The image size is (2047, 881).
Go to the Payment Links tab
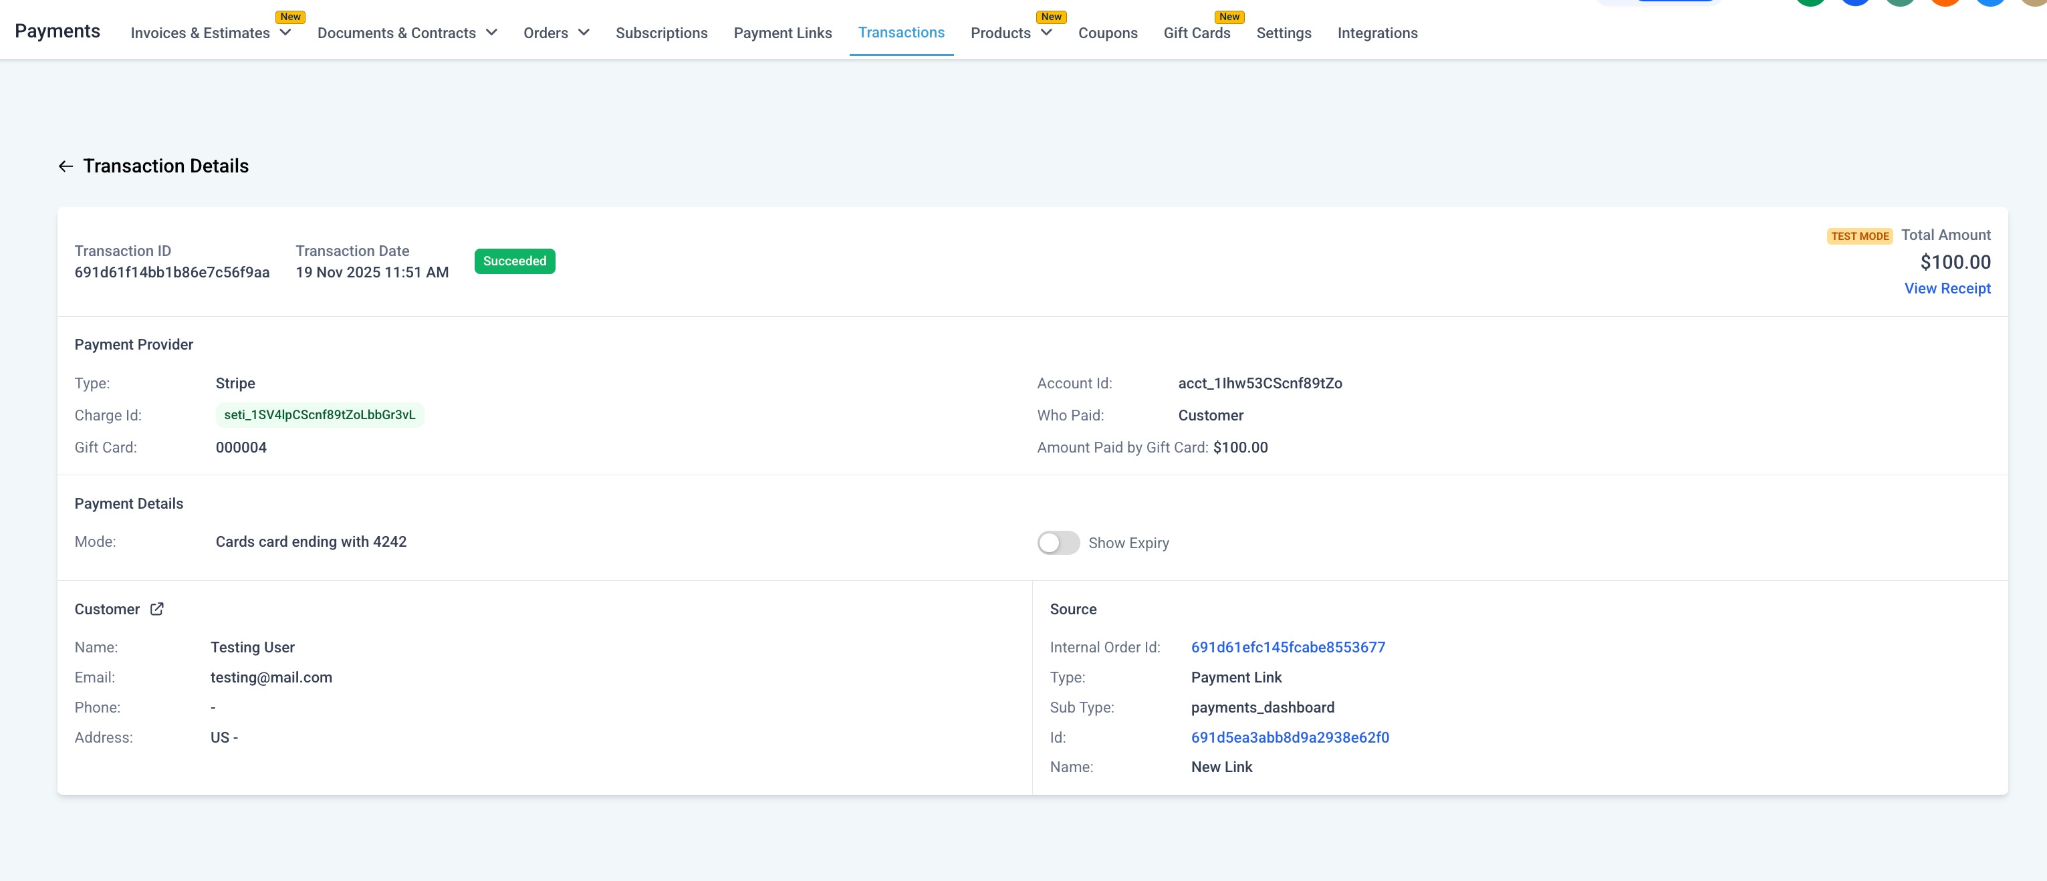[x=782, y=33]
